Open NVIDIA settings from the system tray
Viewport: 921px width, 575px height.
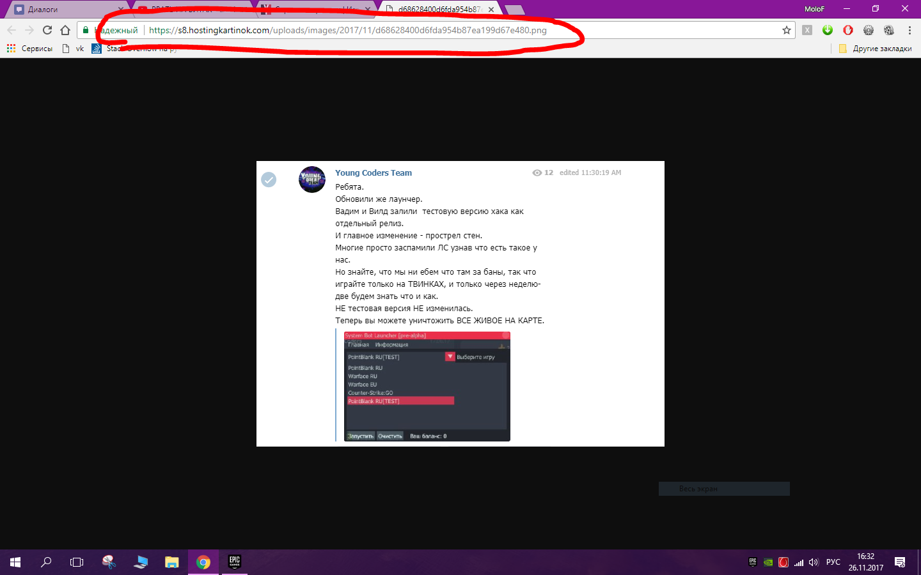768,562
